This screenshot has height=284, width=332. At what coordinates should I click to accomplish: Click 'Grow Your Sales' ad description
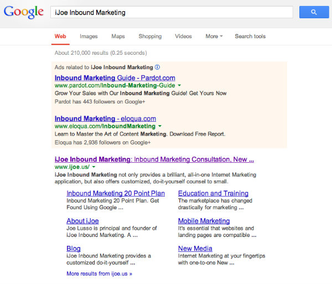(141, 93)
